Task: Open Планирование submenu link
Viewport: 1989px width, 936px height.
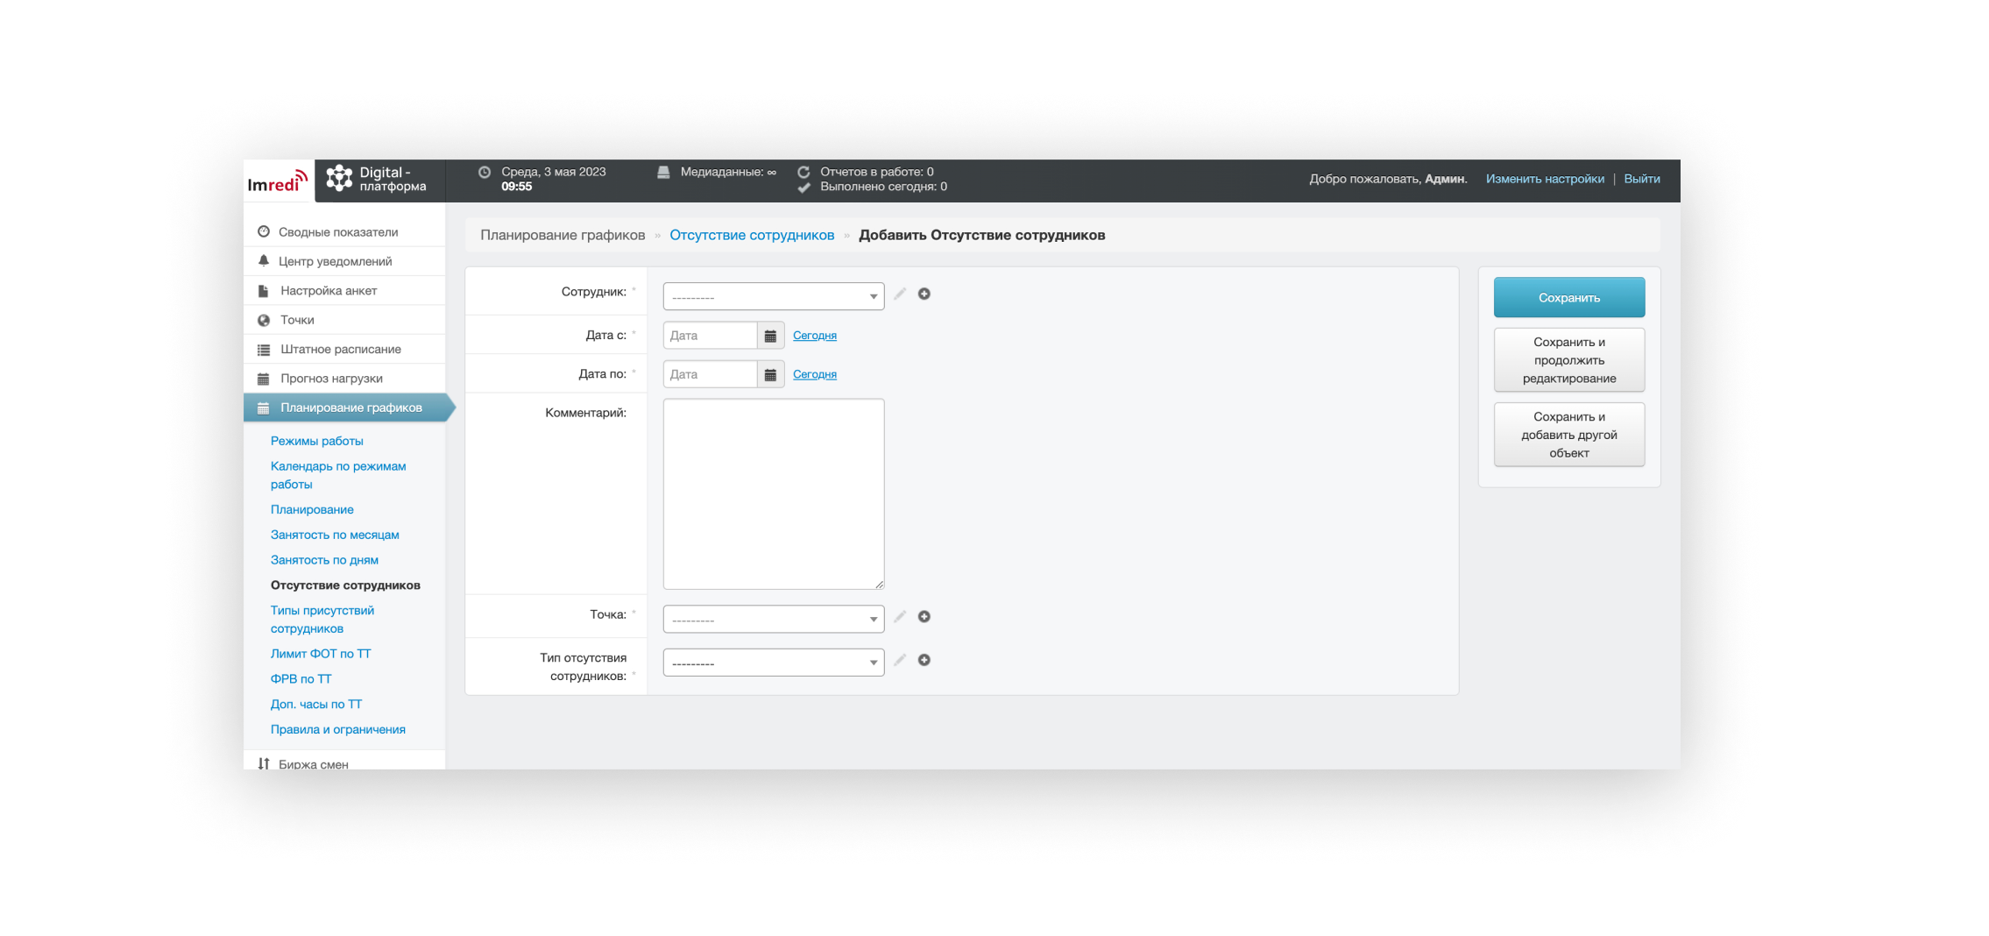Action: (312, 509)
